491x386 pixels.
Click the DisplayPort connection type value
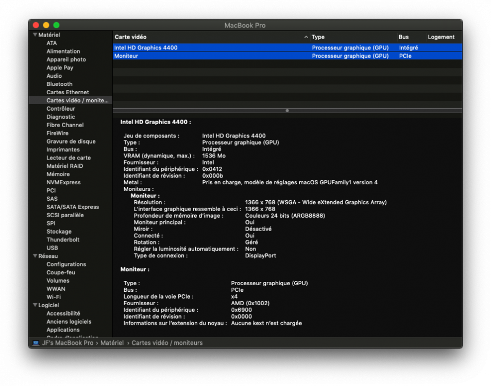pyautogui.click(x=261, y=256)
